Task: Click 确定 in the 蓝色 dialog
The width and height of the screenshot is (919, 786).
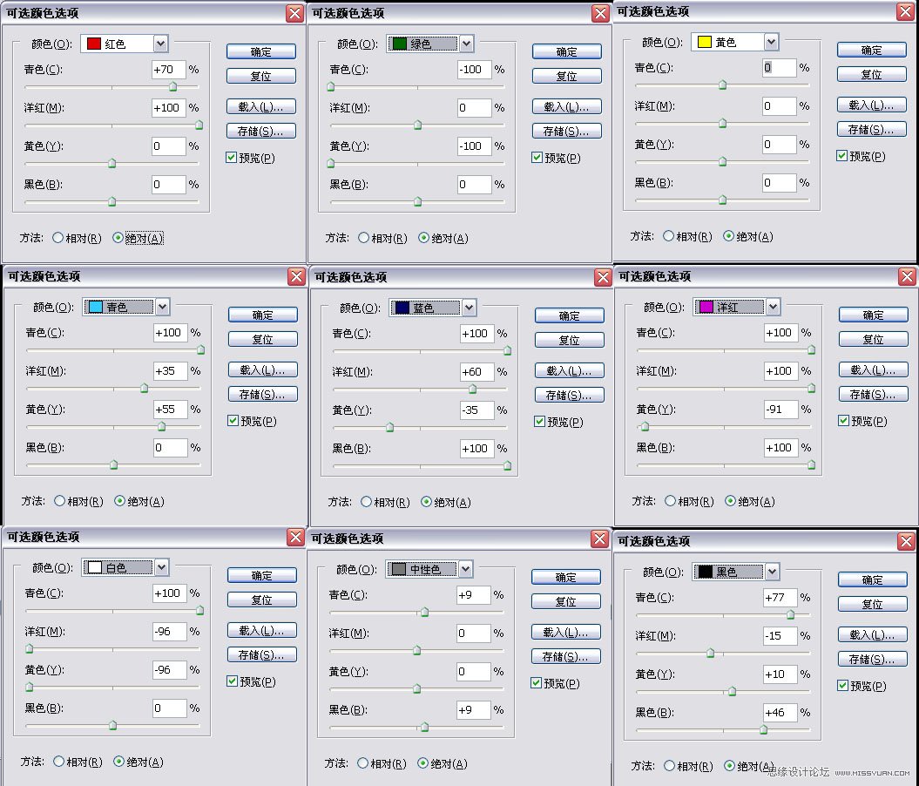Action: (569, 316)
